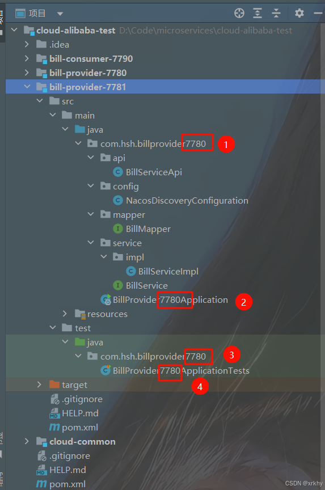325x490 pixels.
Task: Collapse the service package
Action: click(x=91, y=243)
